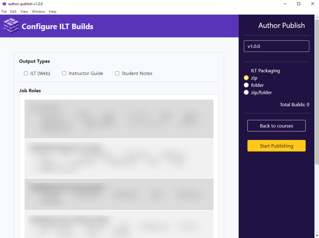Viewport: 319px width, 238px height.
Task: Click the Start Publishing button
Action: pyautogui.click(x=276, y=146)
